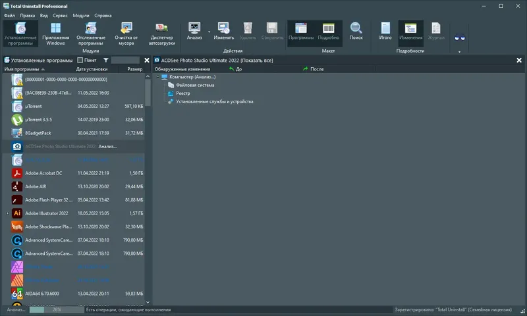Click the programs list scrollbar thumb
The image size is (527, 316).
point(148,93)
